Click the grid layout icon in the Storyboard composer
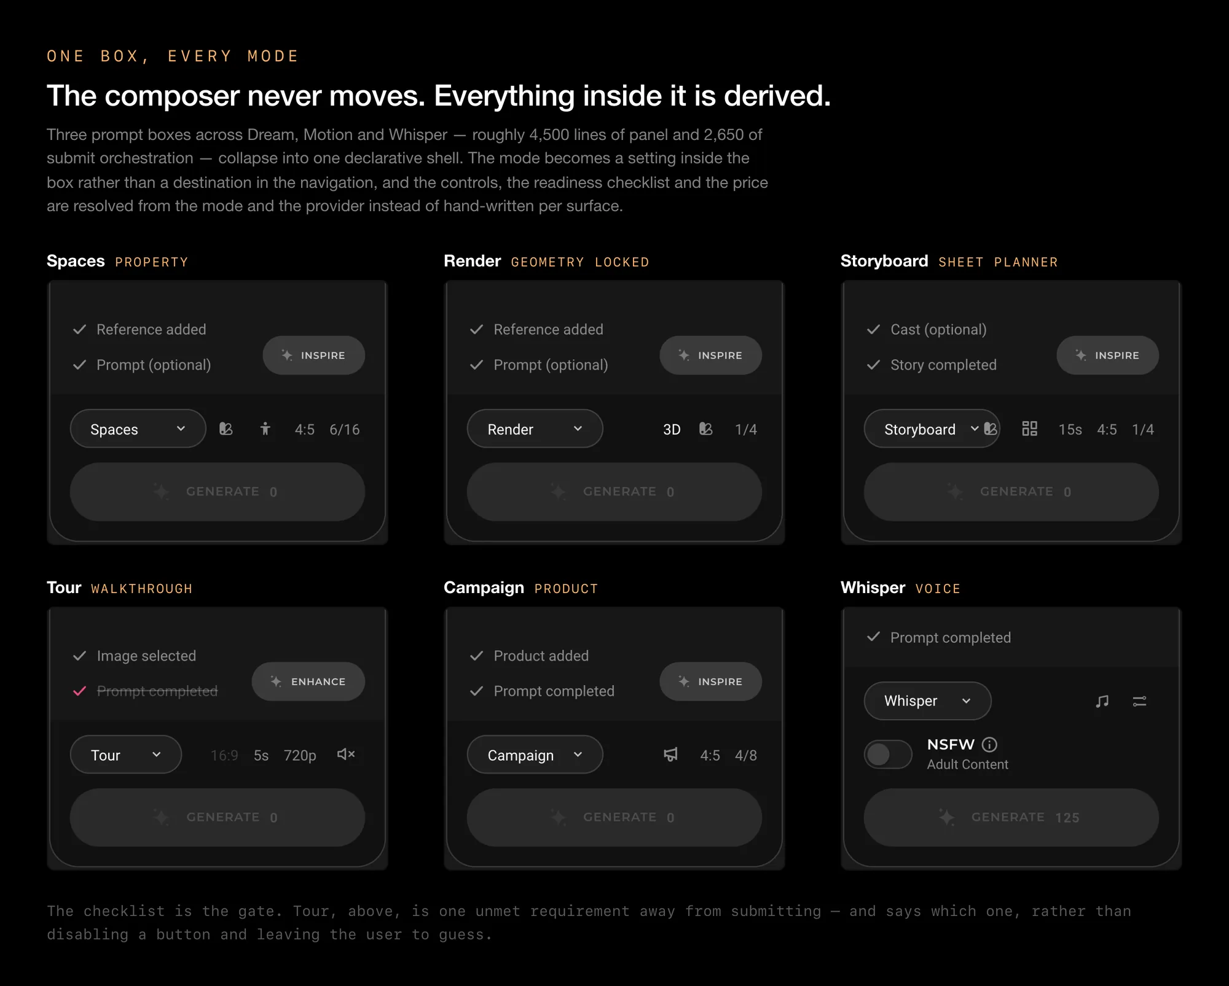The height and width of the screenshot is (986, 1229). (1029, 429)
